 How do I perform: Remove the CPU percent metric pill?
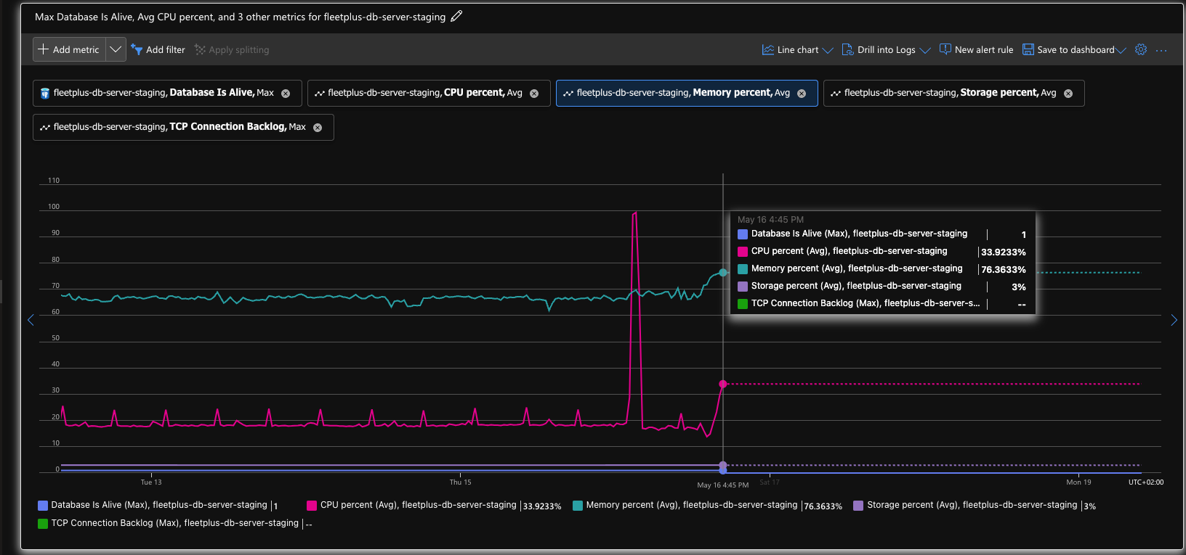click(534, 94)
